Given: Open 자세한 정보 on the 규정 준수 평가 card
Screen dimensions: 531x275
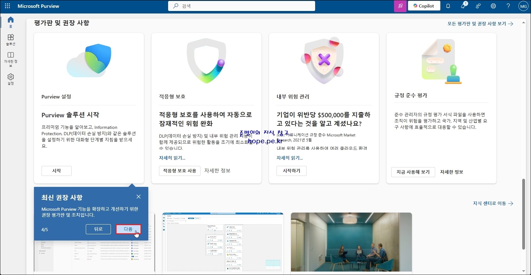Looking at the screenshot, I should pyautogui.click(x=452, y=172).
